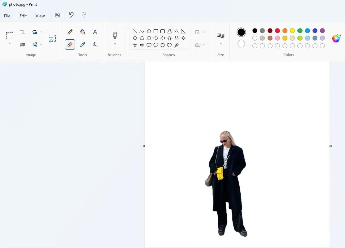This screenshot has width=345, height=248.
Task: Open the stroke Size dropdown
Action: coord(221,43)
